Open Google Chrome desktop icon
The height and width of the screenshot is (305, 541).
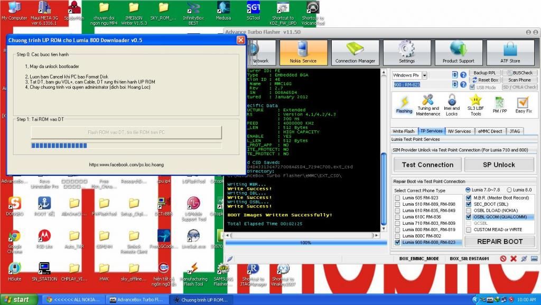(14, 241)
